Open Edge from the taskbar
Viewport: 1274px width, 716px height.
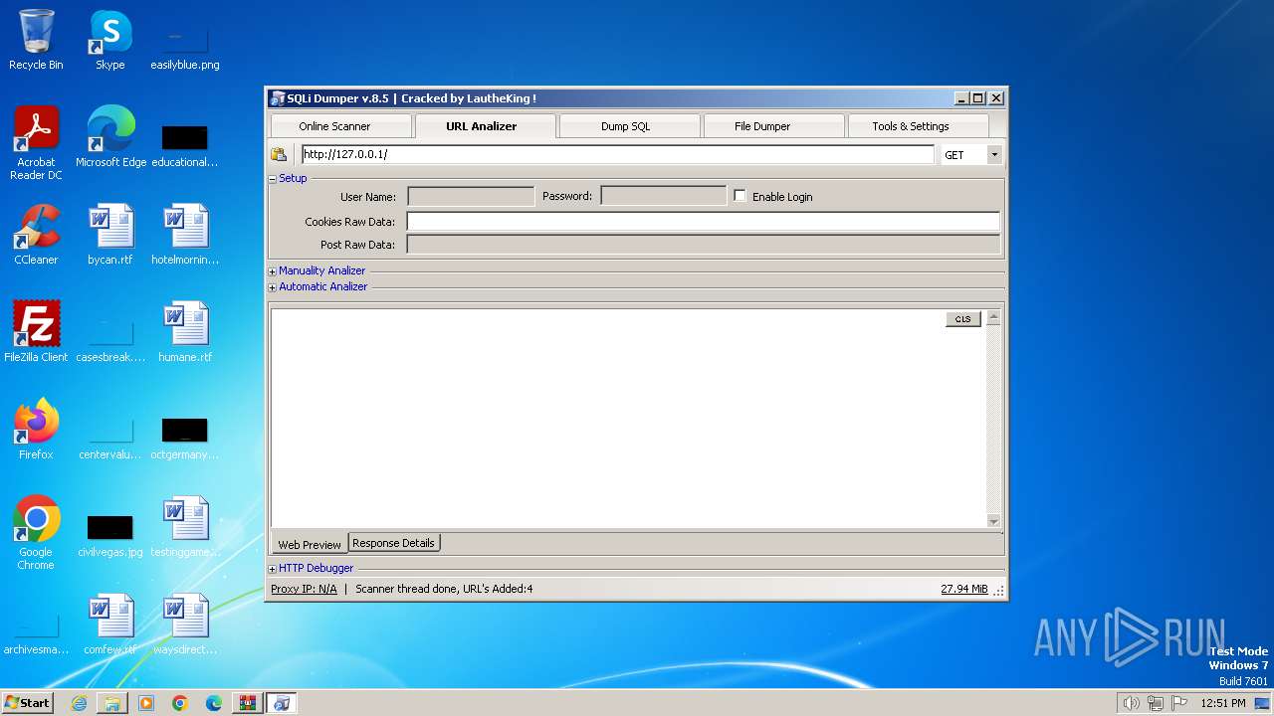tap(214, 703)
